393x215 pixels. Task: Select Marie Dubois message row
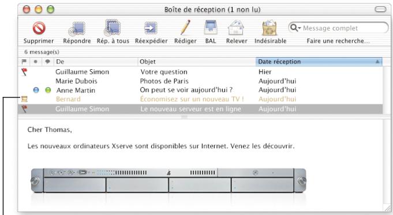click(x=200, y=81)
